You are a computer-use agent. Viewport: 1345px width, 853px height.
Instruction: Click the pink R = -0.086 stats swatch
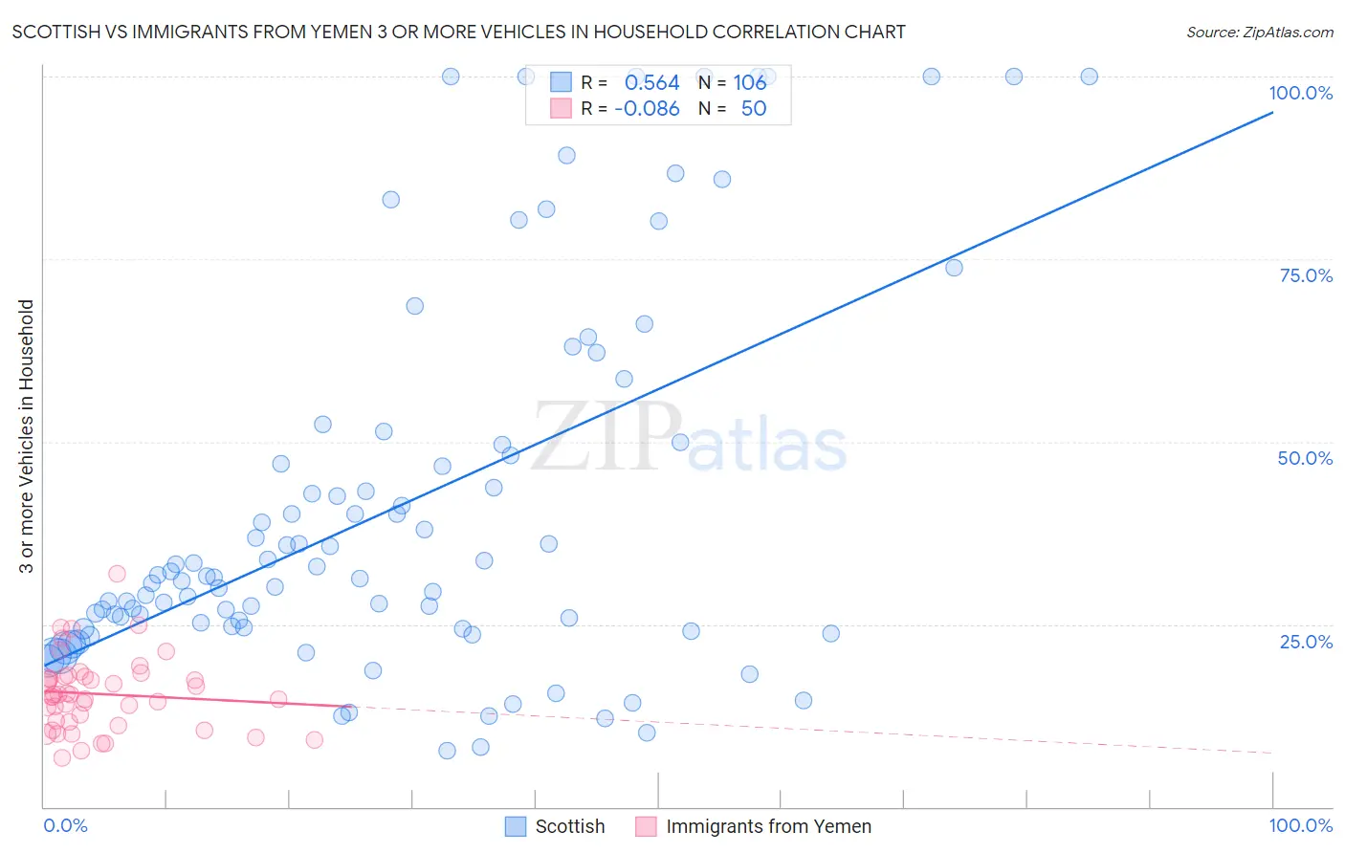561,108
